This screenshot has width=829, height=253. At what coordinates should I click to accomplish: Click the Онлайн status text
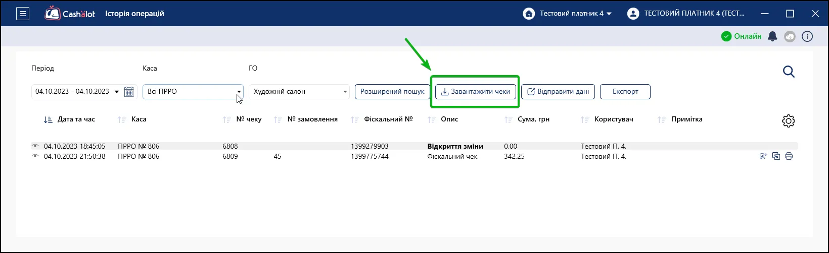click(748, 36)
